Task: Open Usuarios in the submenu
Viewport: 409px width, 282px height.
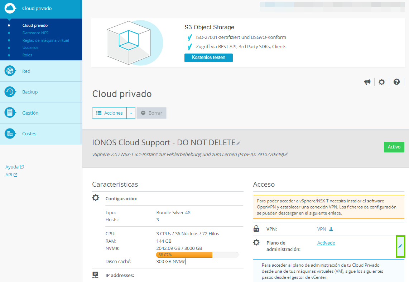Action: (x=30, y=47)
